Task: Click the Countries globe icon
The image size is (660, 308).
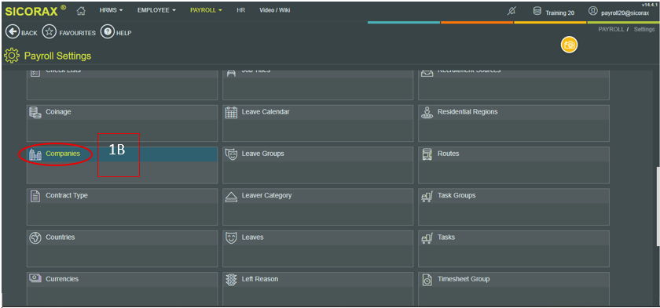Action: click(35, 238)
